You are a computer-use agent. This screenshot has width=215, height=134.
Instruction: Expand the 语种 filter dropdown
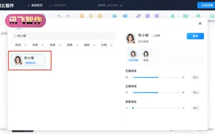coord(89,45)
